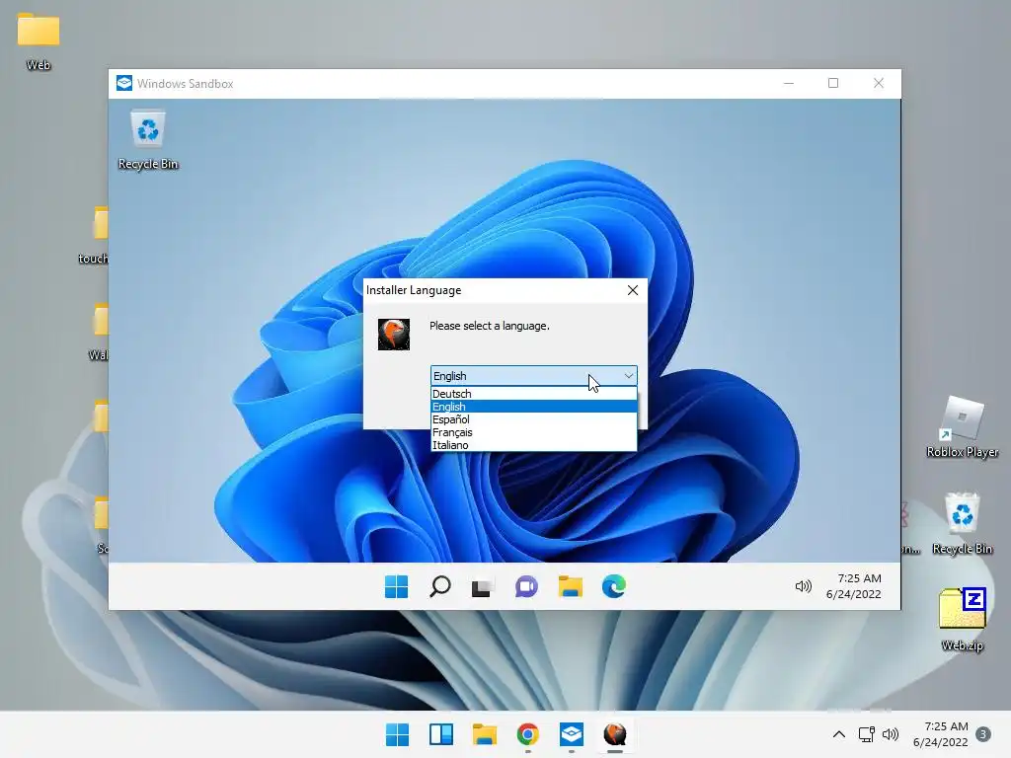Show hidden icons in host system tray
The height and width of the screenshot is (758, 1011).
click(839, 734)
